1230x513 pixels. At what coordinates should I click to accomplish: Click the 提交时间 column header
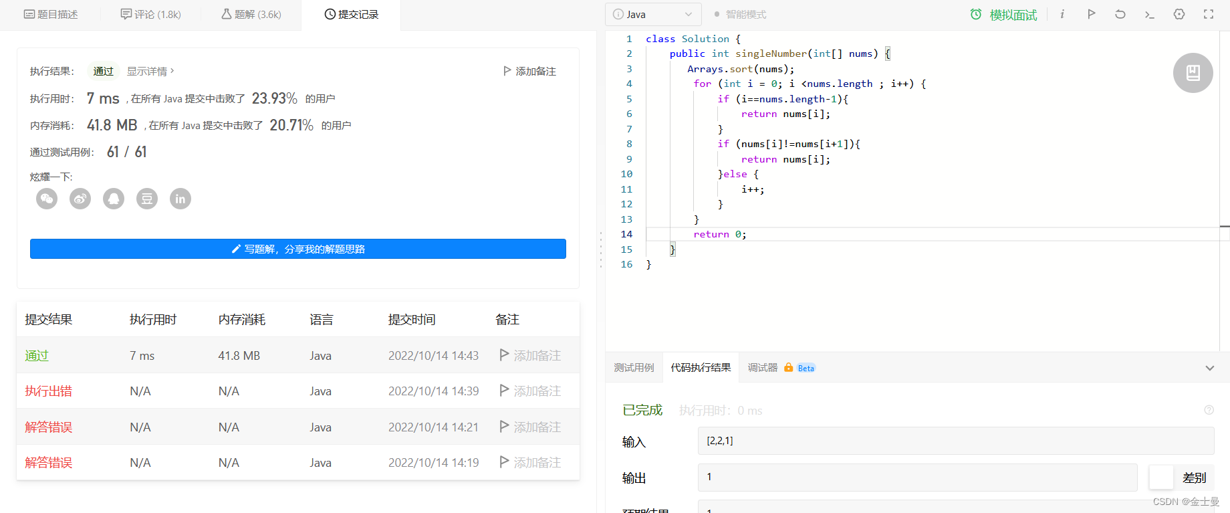click(x=412, y=319)
